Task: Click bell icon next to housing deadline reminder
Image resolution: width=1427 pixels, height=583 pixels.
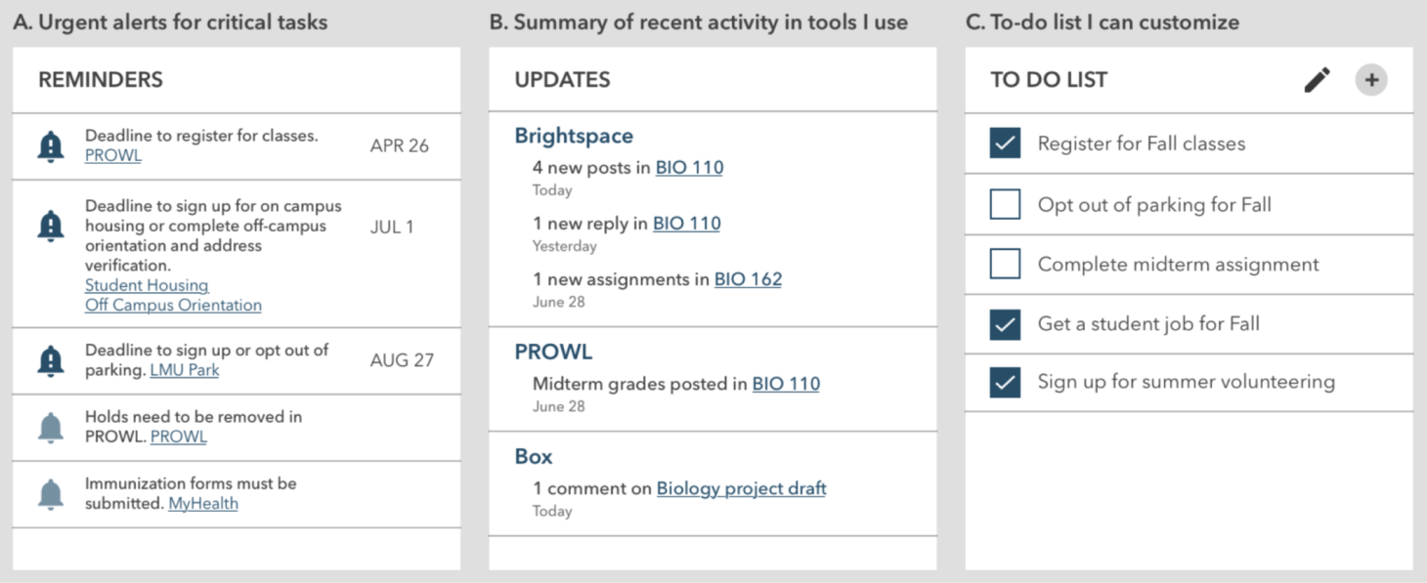Action: pyautogui.click(x=51, y=227)
